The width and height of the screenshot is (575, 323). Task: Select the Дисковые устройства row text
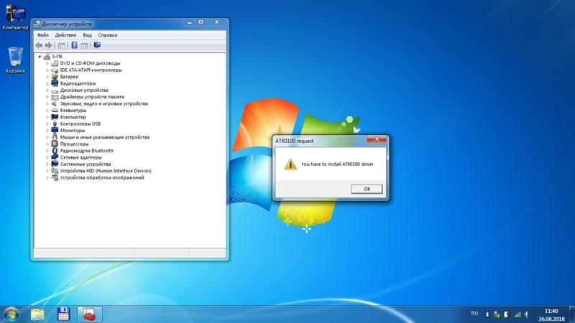(x=84, y=90)
